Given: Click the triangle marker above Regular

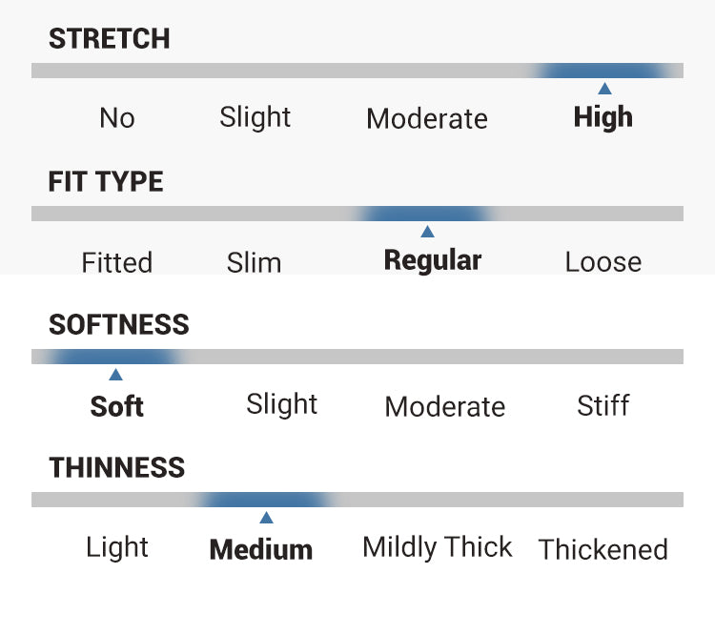Looking at the screenshot, I should click(427, 232).
